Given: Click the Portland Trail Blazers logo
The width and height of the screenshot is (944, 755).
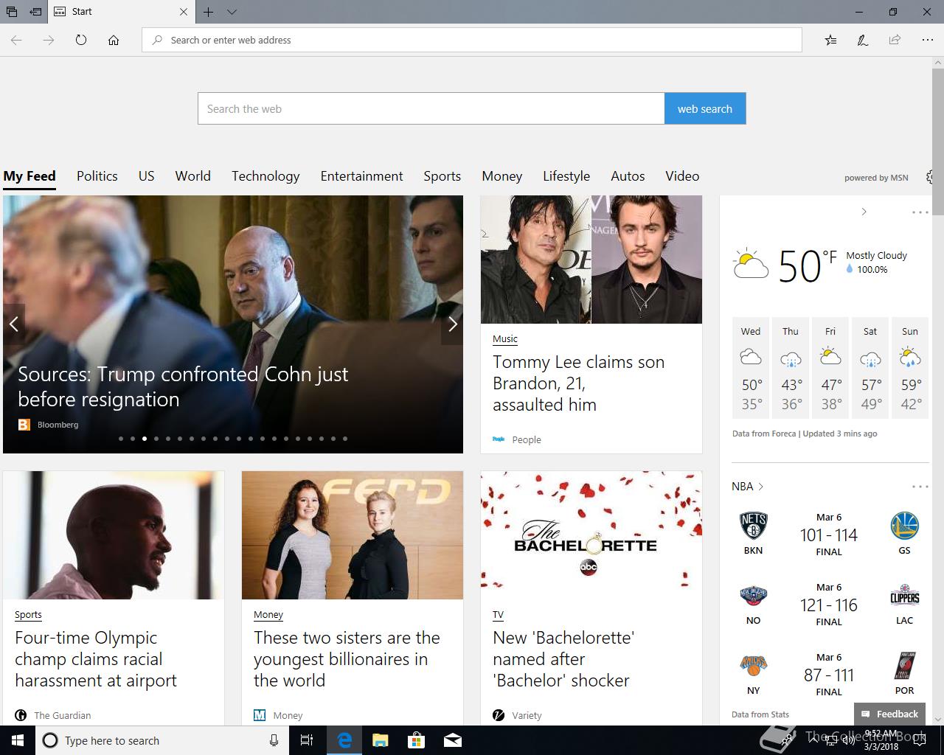Looking at the screenshot, I should coord(905,666).
